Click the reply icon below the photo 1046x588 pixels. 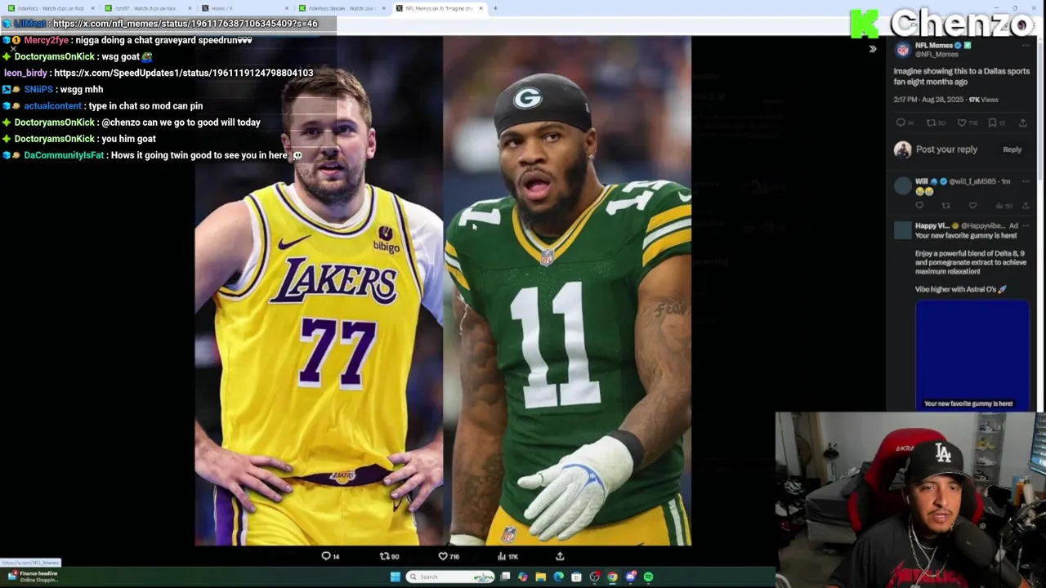pyautogui.click(x=326, y=556)
